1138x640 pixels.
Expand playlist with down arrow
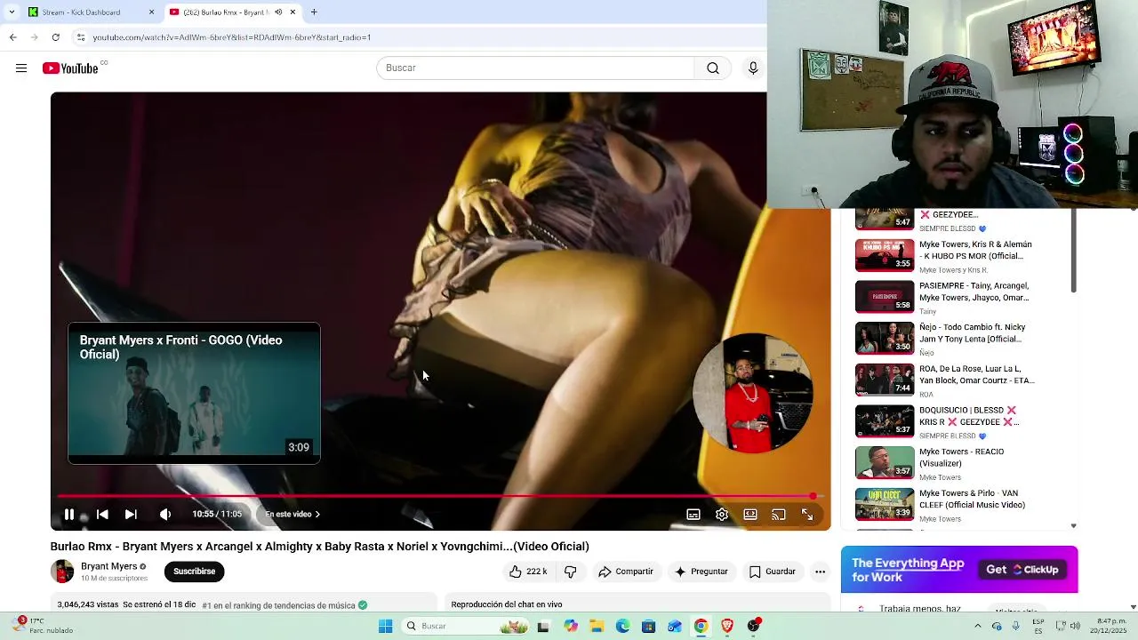coord(1074,526)
